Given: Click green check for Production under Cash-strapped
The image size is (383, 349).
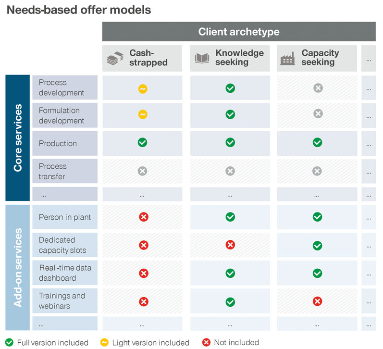Looking at the screenshot, I should [142, 142].
